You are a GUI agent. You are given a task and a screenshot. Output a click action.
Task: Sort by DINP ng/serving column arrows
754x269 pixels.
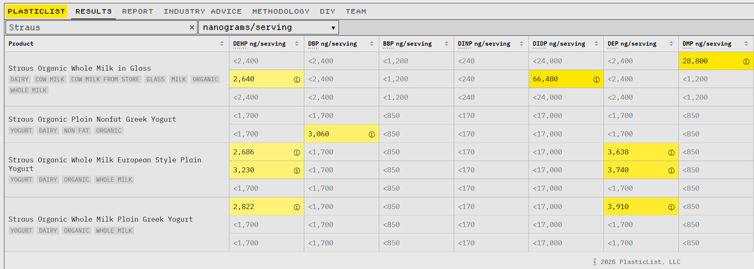point(521,44)
